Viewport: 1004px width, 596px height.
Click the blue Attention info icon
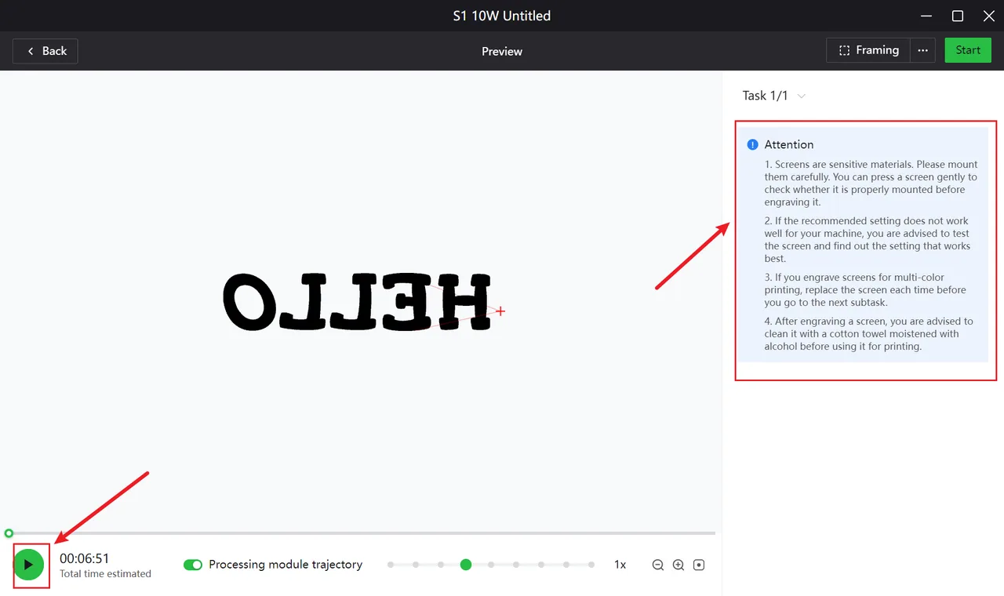(753, 144)
